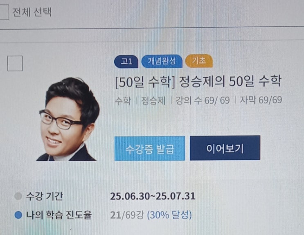Screen dimensions: 304x235
Task: Click the gray bullet beside 수강 기간
Action: 18,196
